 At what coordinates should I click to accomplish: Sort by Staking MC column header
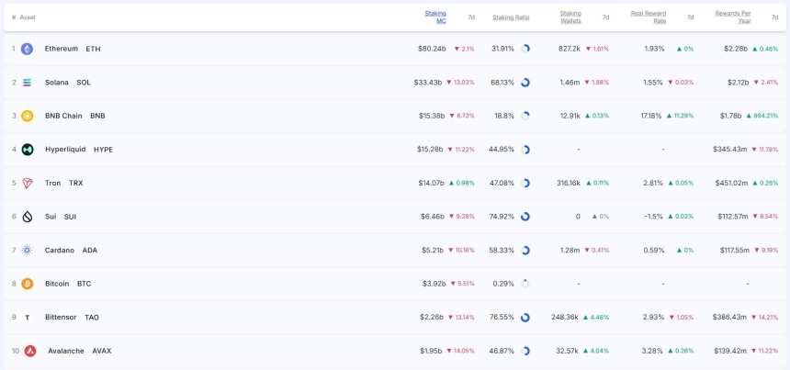click(x=435, y=17)
